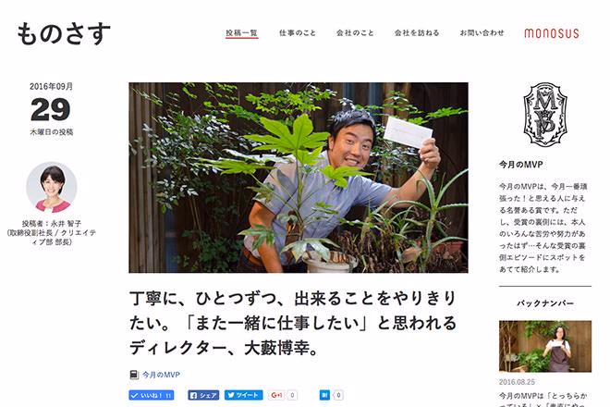Click the ものさす site logo
Image resolution: width=610 pixels, height=407 pixels.
coord(64,33)
